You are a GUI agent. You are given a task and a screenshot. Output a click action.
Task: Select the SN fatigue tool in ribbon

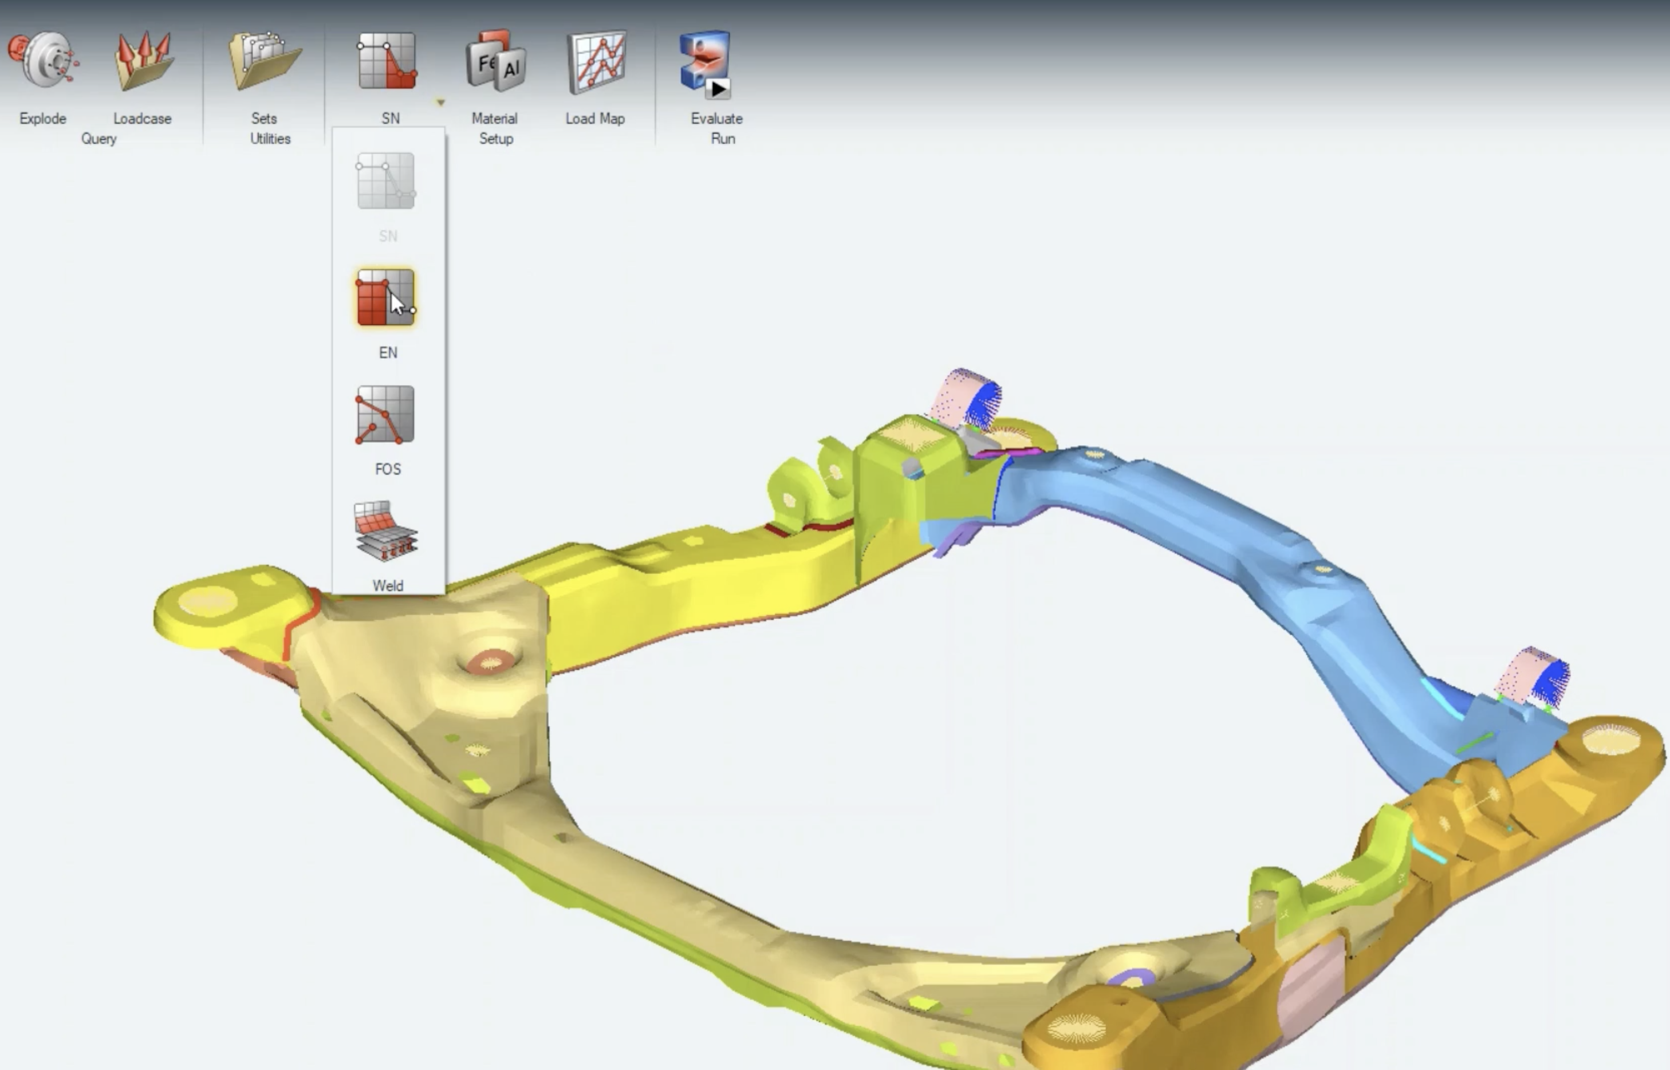tap(387, 61)
